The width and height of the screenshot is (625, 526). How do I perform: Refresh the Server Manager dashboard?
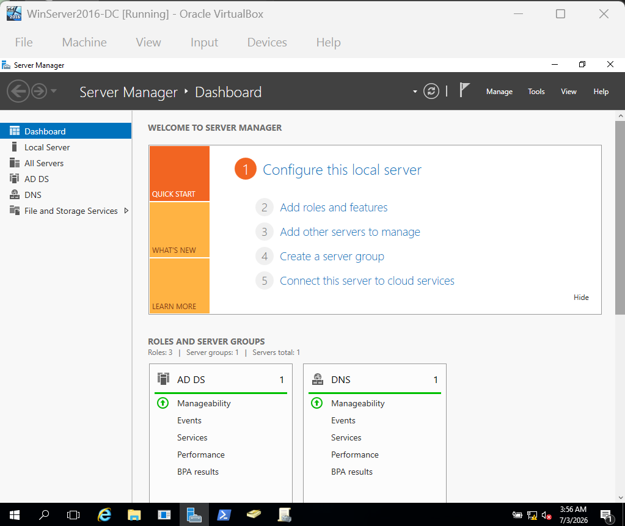431,91
